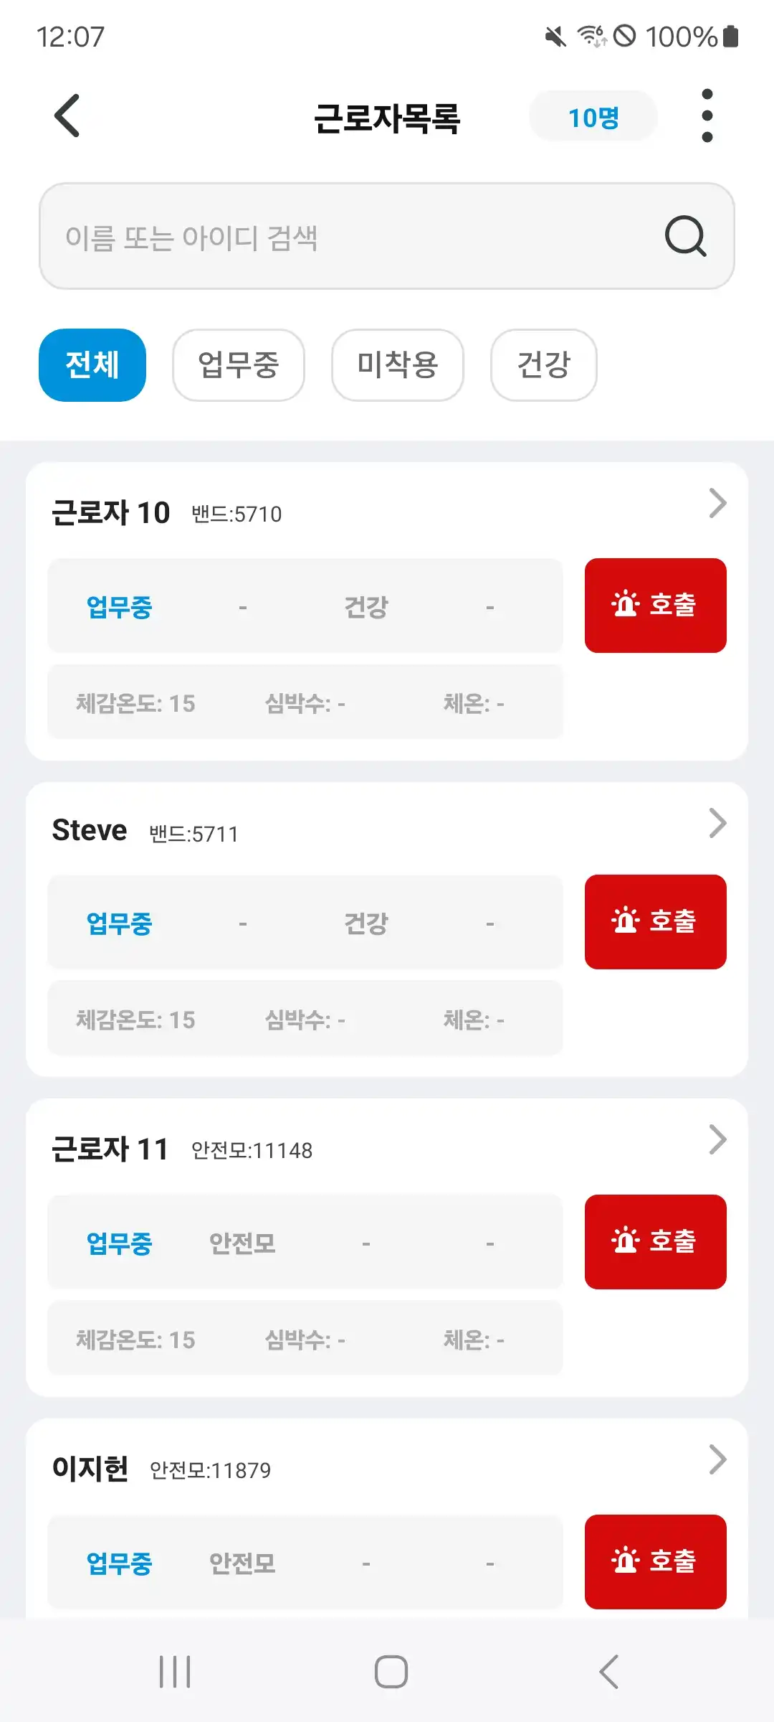Open Steve's detail chevron

click(717, 823)
